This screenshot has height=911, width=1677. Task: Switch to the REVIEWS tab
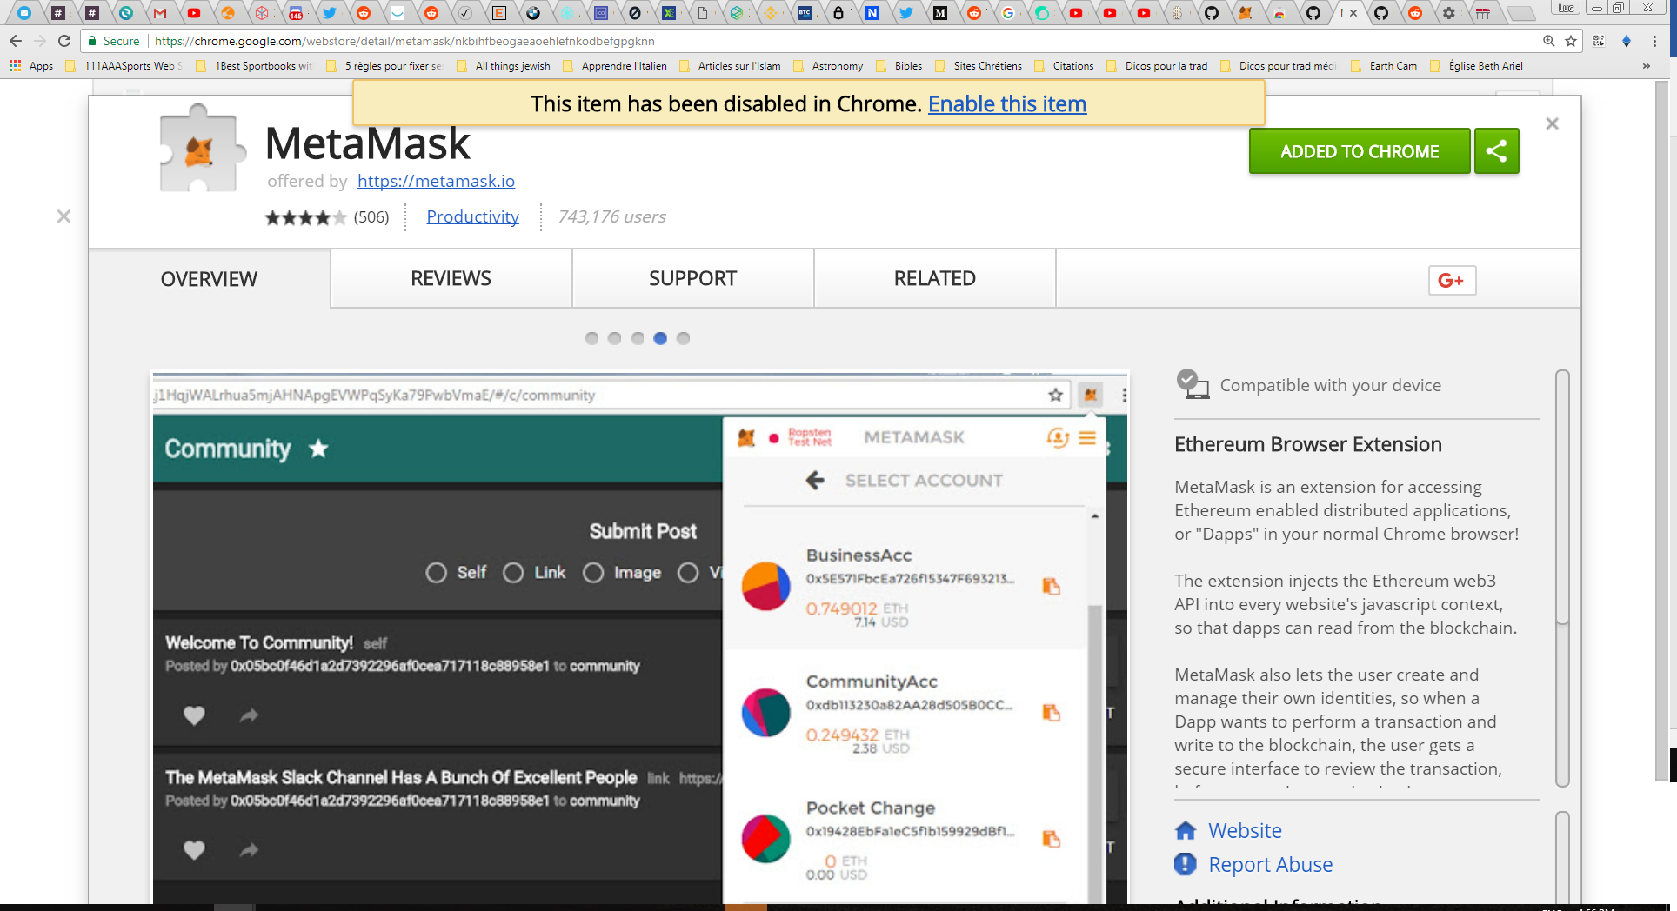coord(451,278)
